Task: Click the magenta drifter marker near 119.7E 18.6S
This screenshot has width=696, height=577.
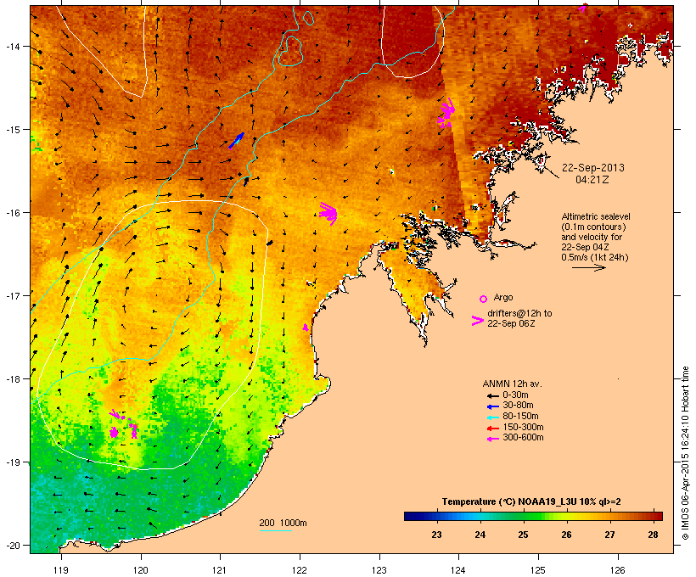Action: coord(114,432)
